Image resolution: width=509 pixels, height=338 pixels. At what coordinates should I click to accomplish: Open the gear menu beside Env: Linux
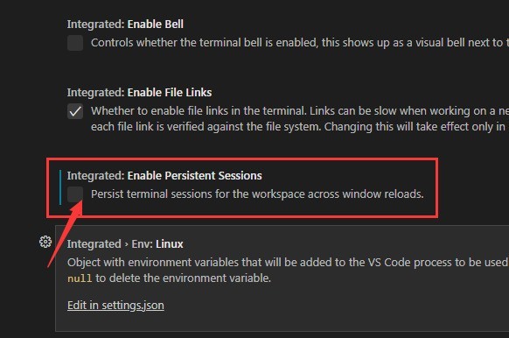[x=45, y=242]
